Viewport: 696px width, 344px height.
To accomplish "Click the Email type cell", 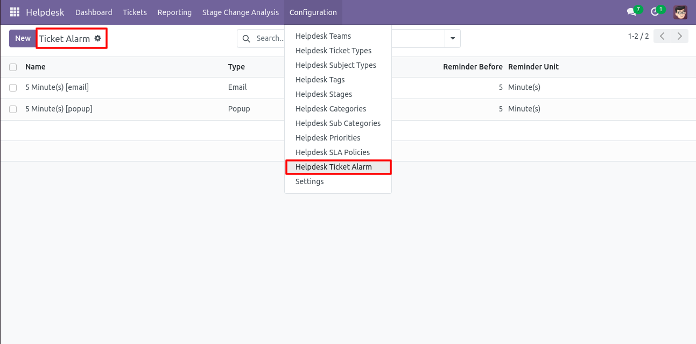I will click(x=237, y=87).
